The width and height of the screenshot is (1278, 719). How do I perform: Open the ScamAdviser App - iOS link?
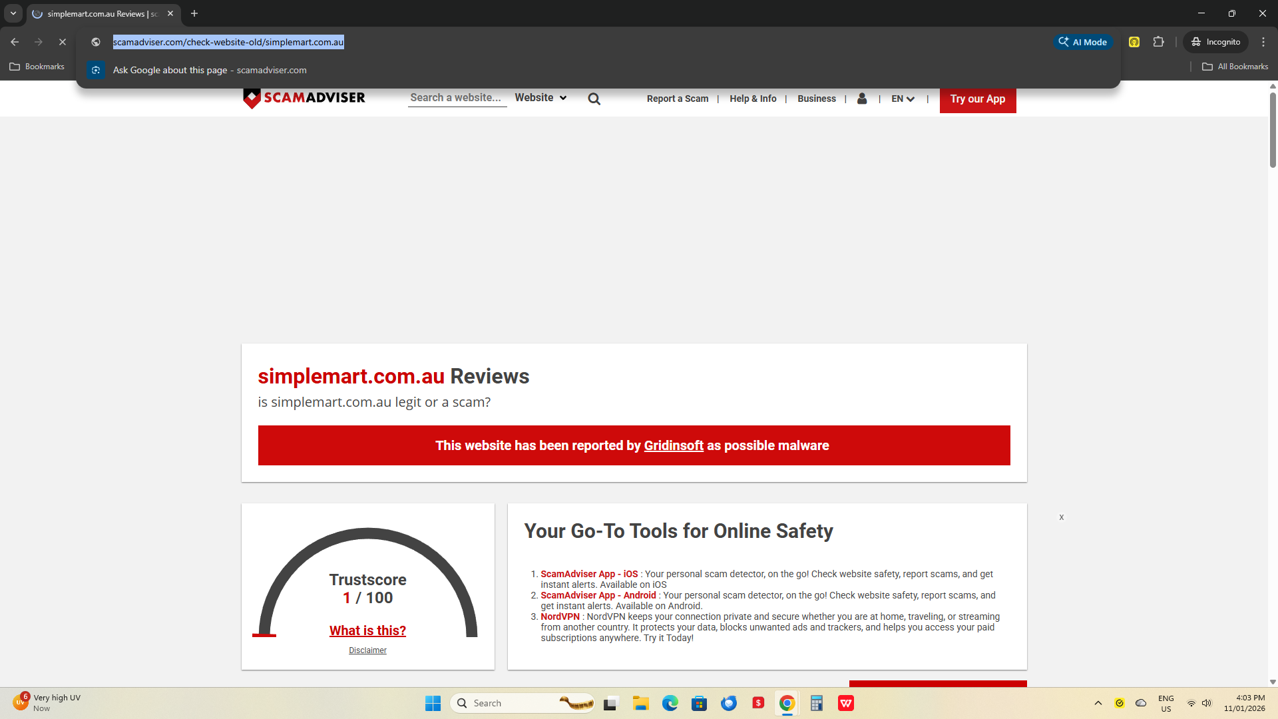pos(589,574)
